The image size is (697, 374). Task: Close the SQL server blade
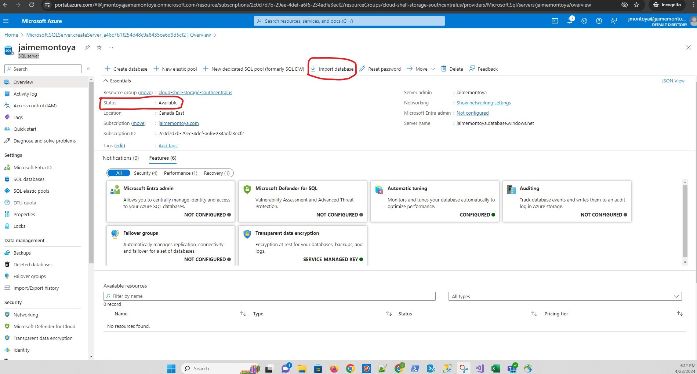pos(689,47)
